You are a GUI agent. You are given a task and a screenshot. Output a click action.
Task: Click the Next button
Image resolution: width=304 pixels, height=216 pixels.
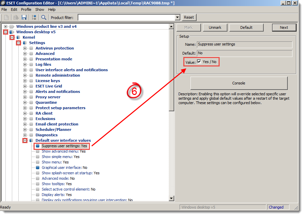click(x=284, y=27)
